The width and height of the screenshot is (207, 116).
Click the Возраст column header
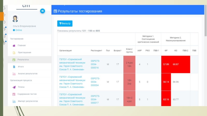click(117, 51)
